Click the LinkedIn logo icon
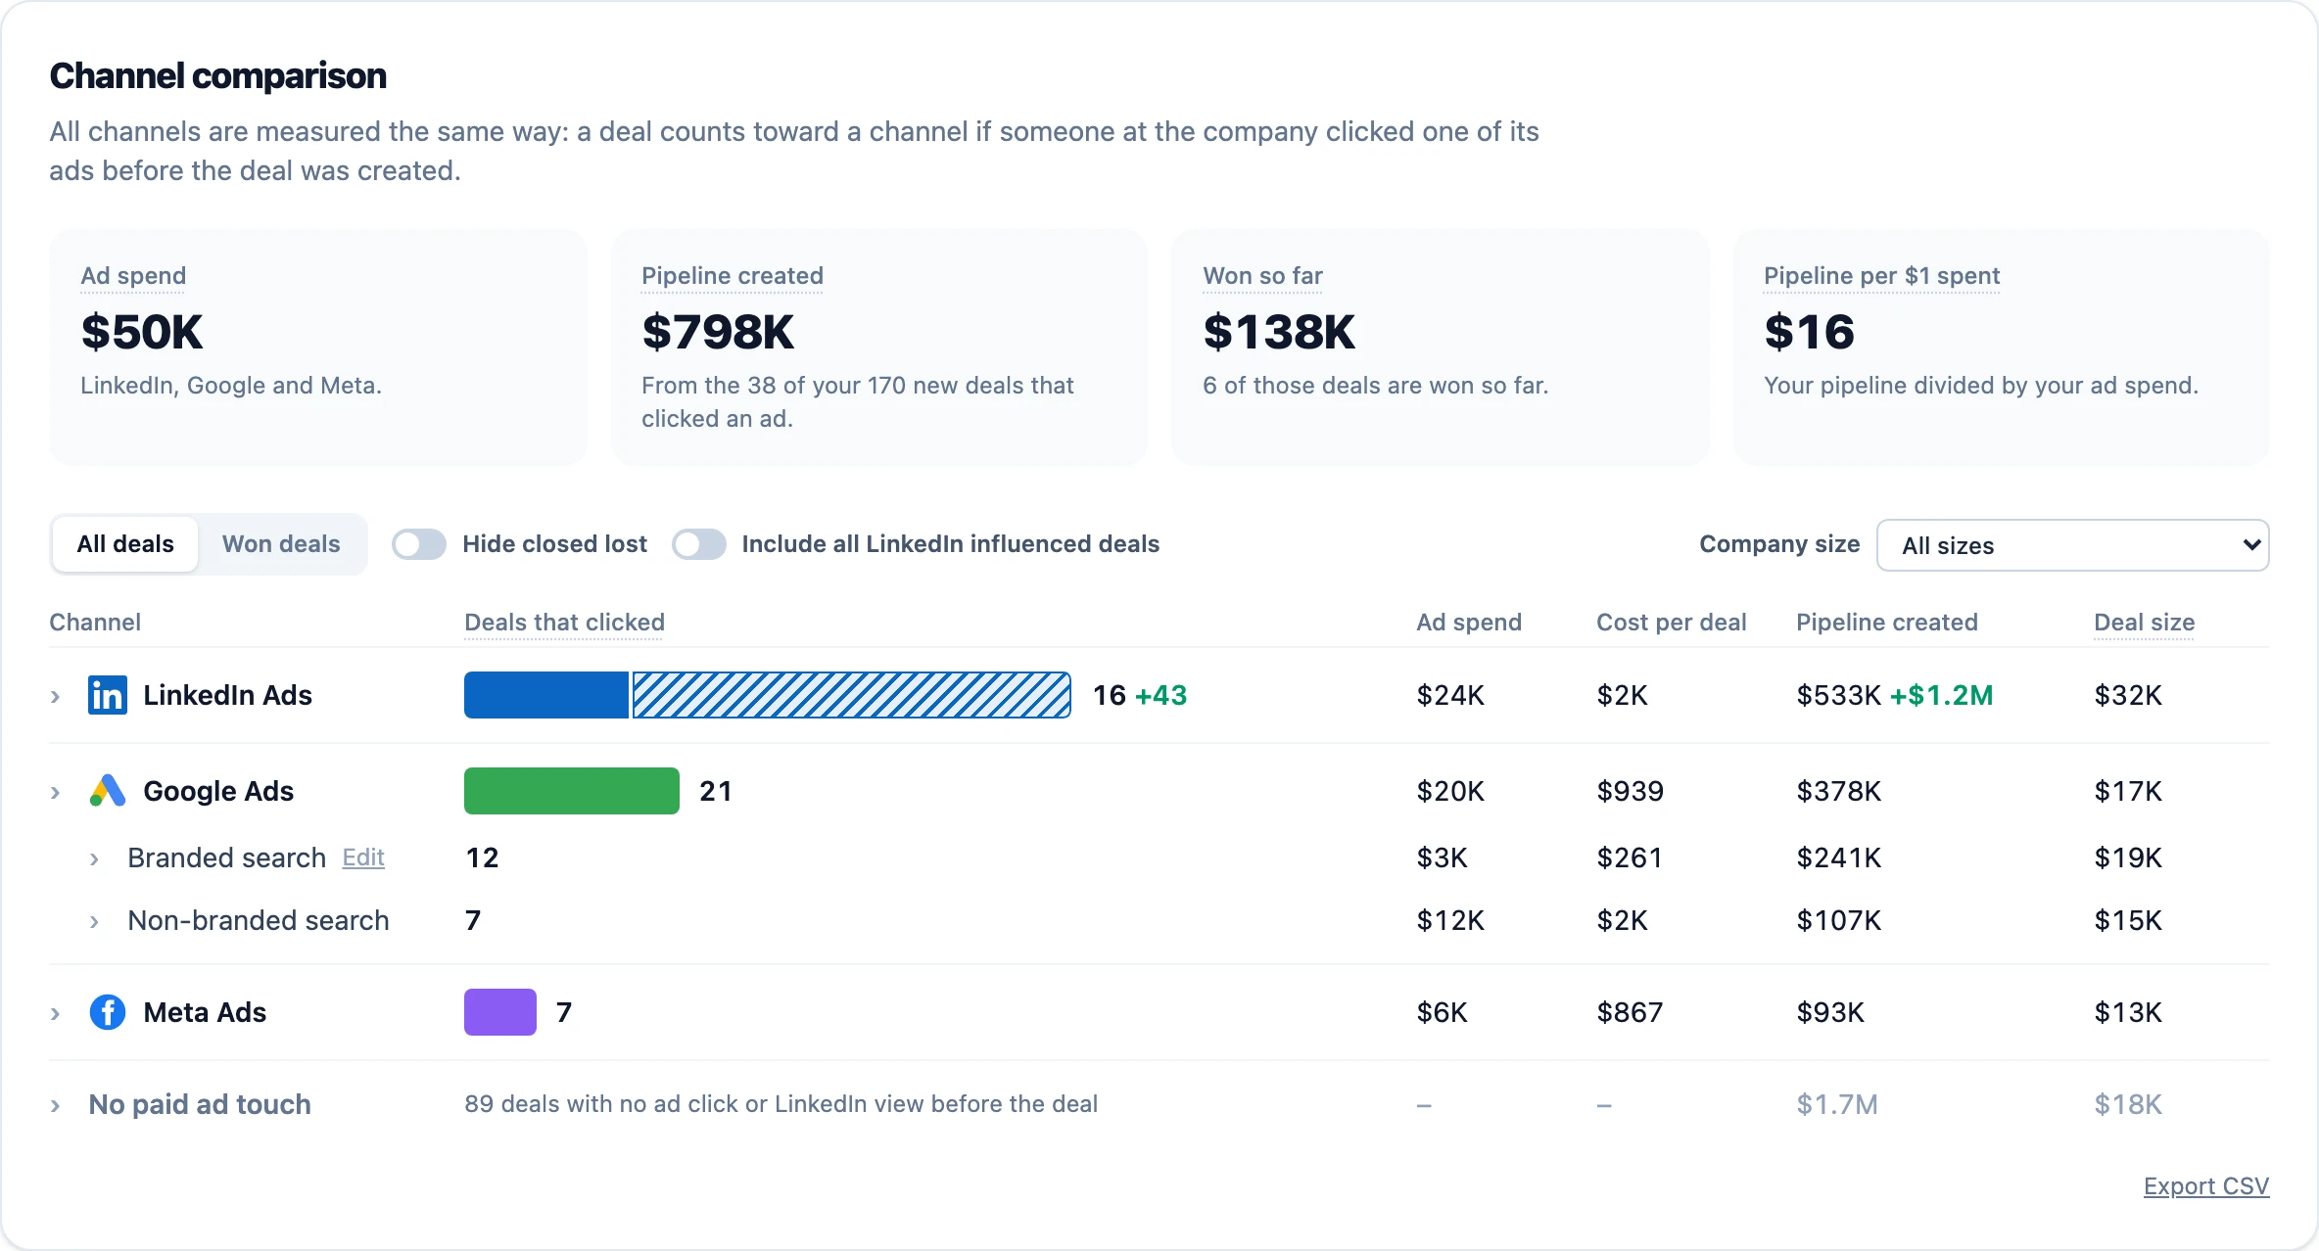2319x1251 pixels. tap(108, 695)
